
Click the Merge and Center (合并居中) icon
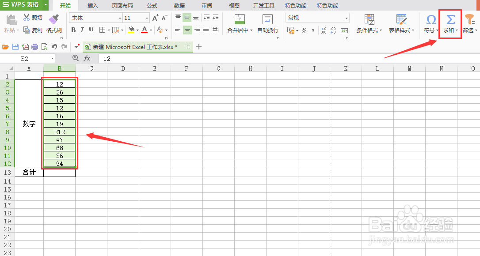(x=240, y=19)
